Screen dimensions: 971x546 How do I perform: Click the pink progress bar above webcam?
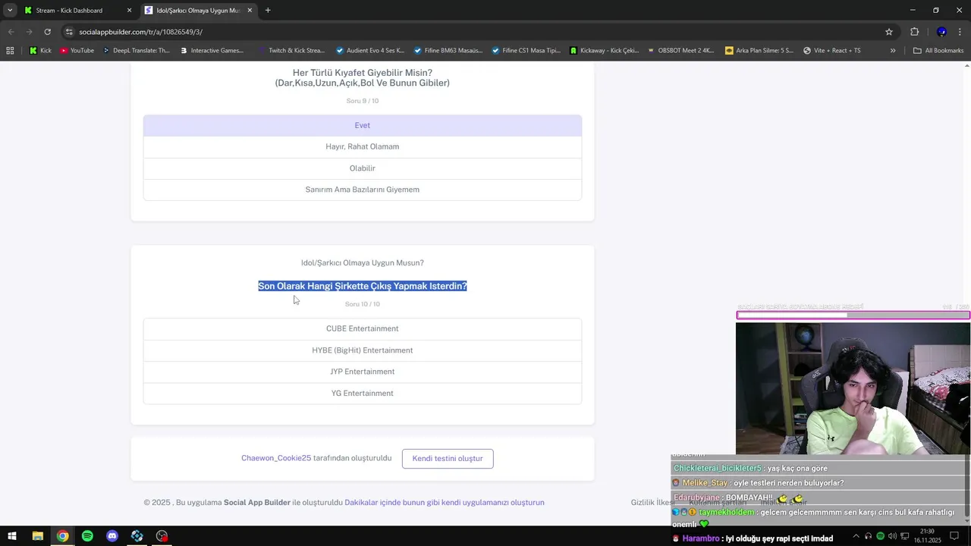pos(853,315)
